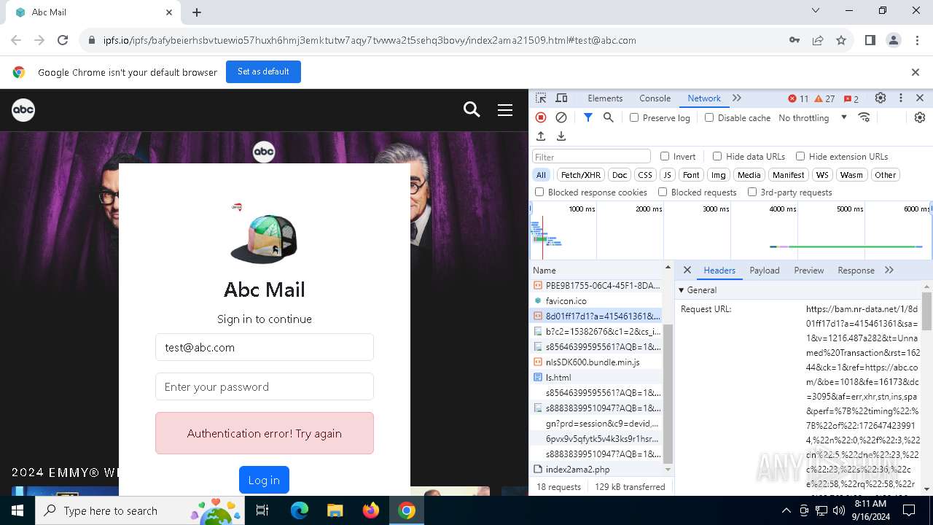Toggle the device toolbar icon
The width and height of the screenshot is (933, 525).
pos(561,98)
